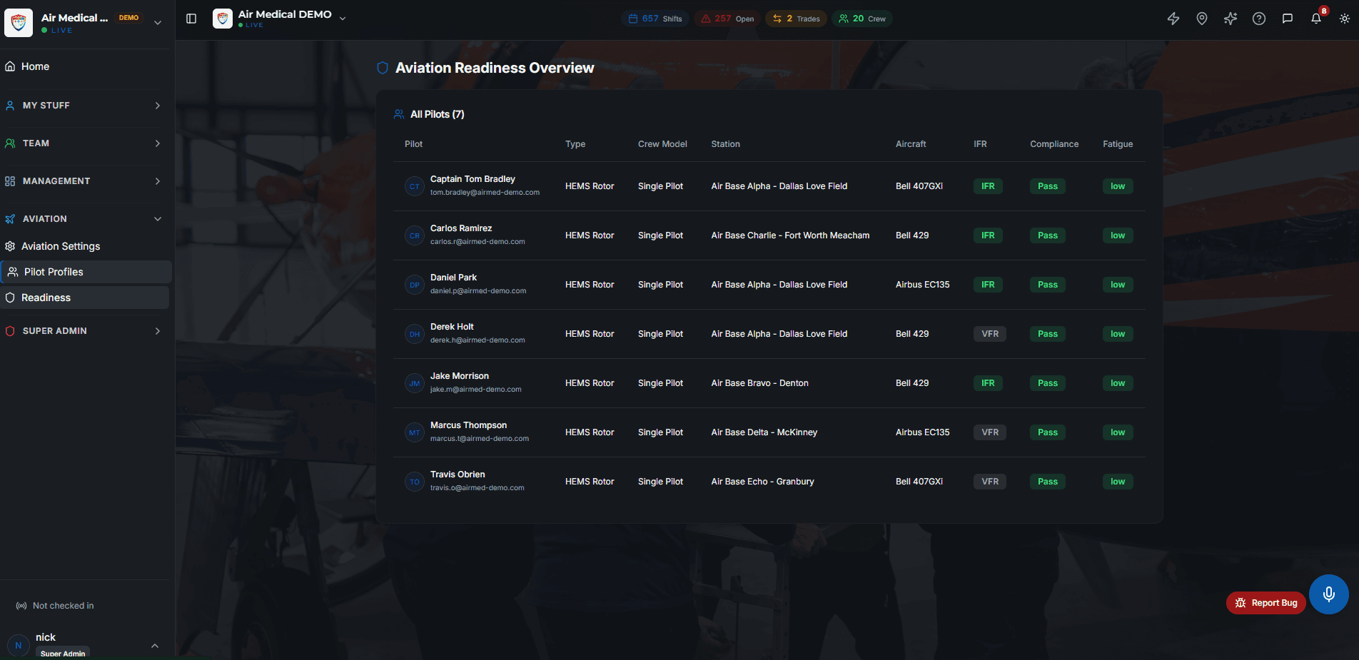1359x660 pixels.
Task: Click the Compliance column header
Action: 1054,144
